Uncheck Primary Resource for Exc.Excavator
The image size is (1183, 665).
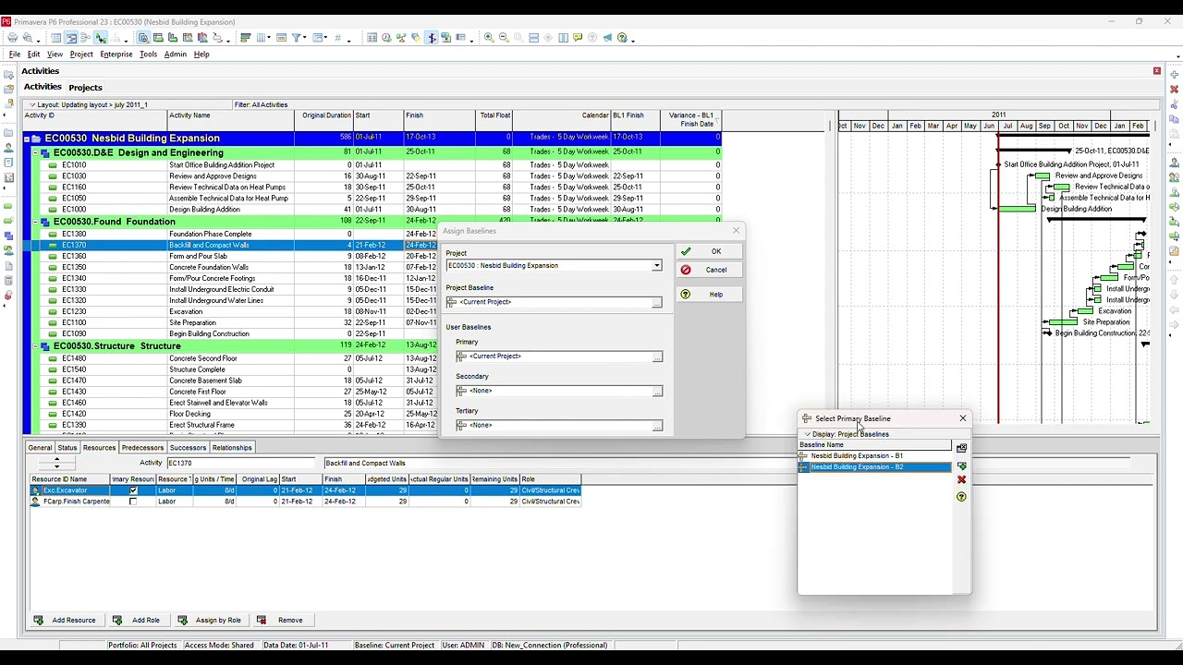click(133, 490)
